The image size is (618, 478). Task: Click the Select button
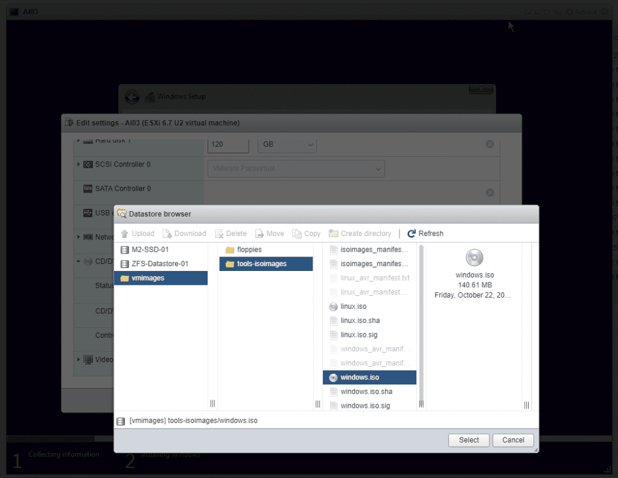[x=468, y=440]
